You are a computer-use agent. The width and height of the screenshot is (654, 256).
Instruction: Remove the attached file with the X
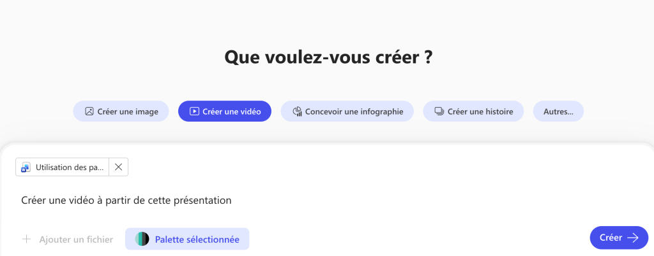[x=118, y=167]
